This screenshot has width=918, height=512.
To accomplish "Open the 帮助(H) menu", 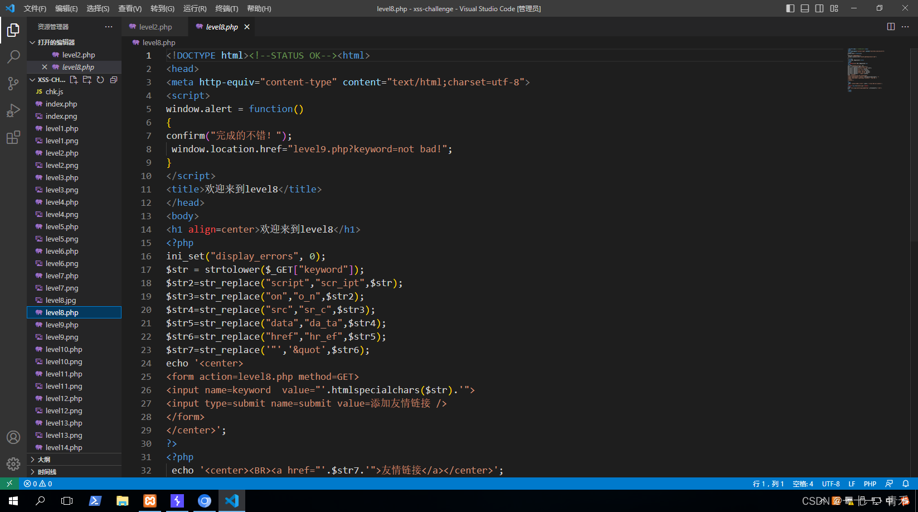I will (259, 8).
